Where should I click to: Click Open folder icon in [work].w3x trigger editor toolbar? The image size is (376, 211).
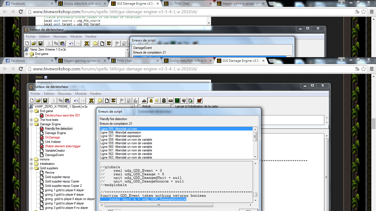(x=38, y=101)
